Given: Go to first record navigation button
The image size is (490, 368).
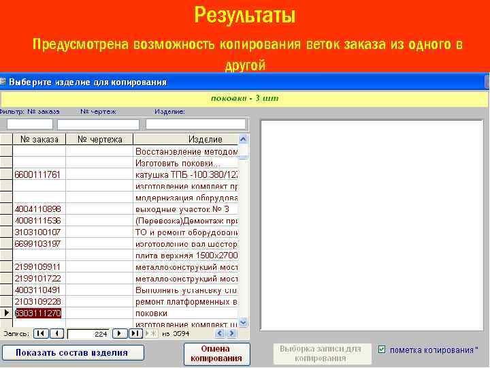Looking at the screenshot, I should [x=41, y=333].
